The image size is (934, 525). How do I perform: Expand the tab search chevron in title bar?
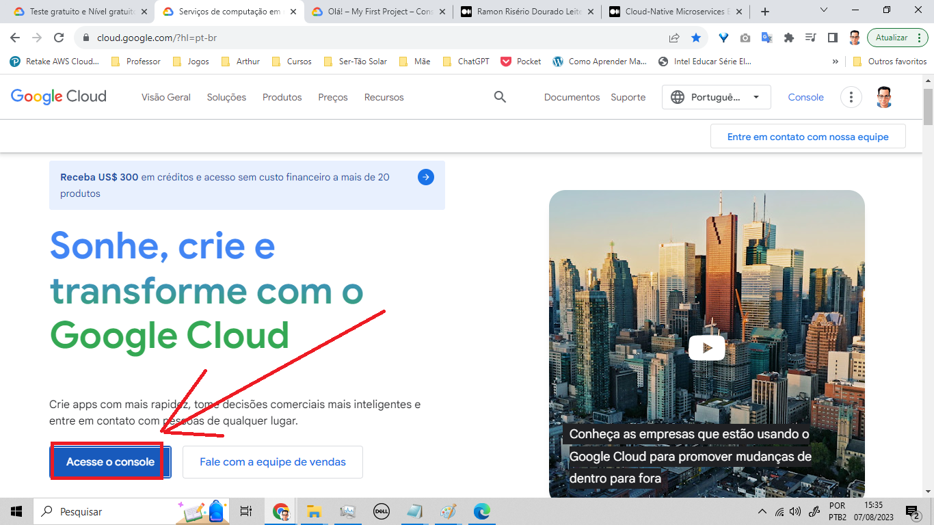[823, 10]
